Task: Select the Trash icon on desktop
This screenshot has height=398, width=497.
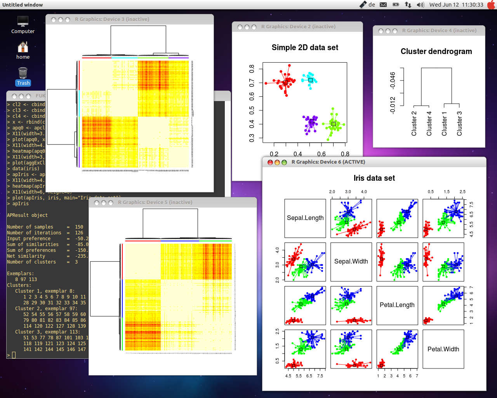Action: point(23,77)
